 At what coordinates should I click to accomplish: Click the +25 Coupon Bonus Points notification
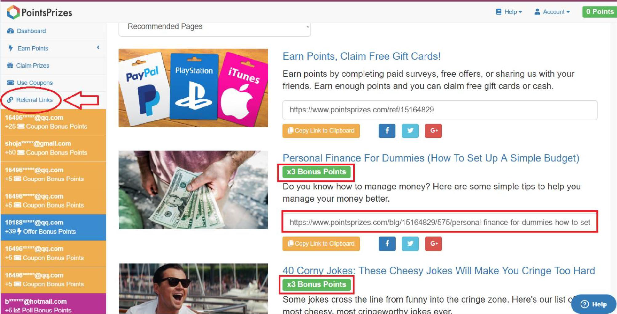click(53, 122)
